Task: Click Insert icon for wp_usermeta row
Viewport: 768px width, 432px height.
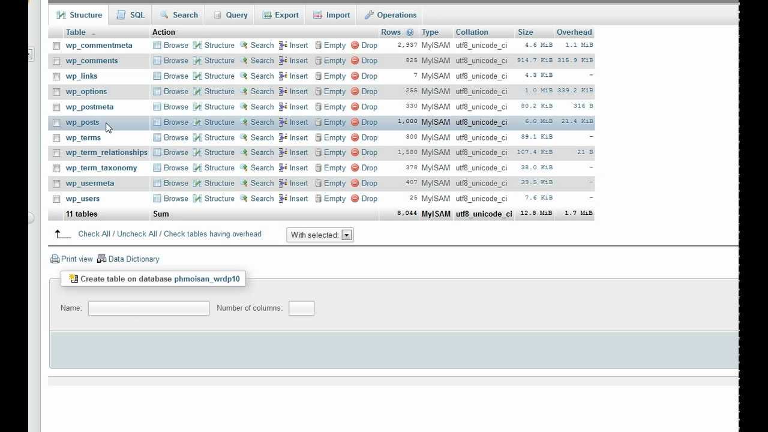Action: (283, 183)
